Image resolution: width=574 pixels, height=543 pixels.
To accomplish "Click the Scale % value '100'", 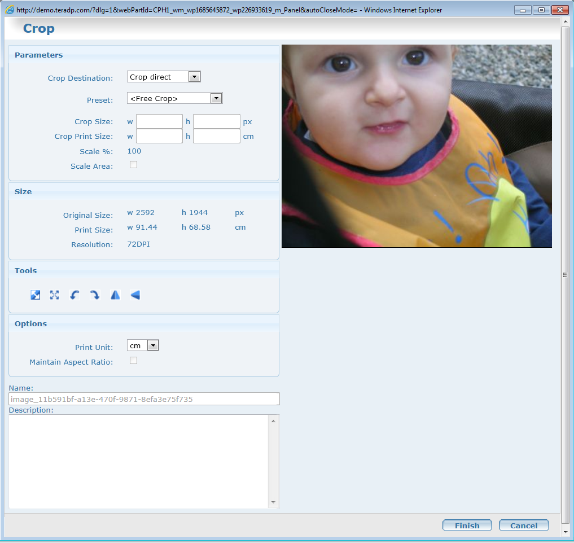I will [x=134, y=151].
